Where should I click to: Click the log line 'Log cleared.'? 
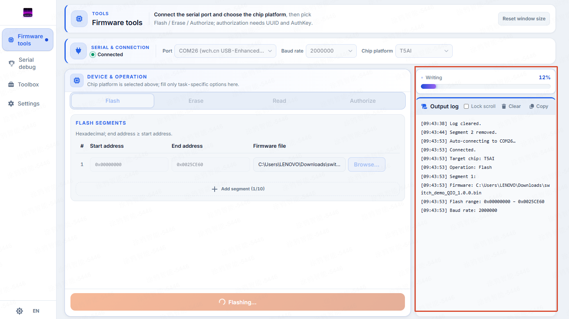(451, 123)
